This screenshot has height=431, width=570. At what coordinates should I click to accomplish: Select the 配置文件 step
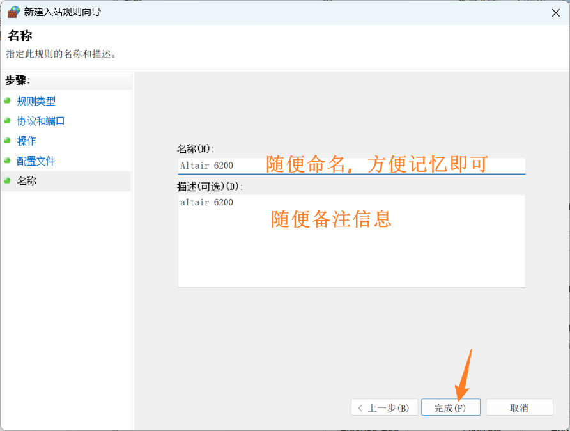(x=36, y=161)
